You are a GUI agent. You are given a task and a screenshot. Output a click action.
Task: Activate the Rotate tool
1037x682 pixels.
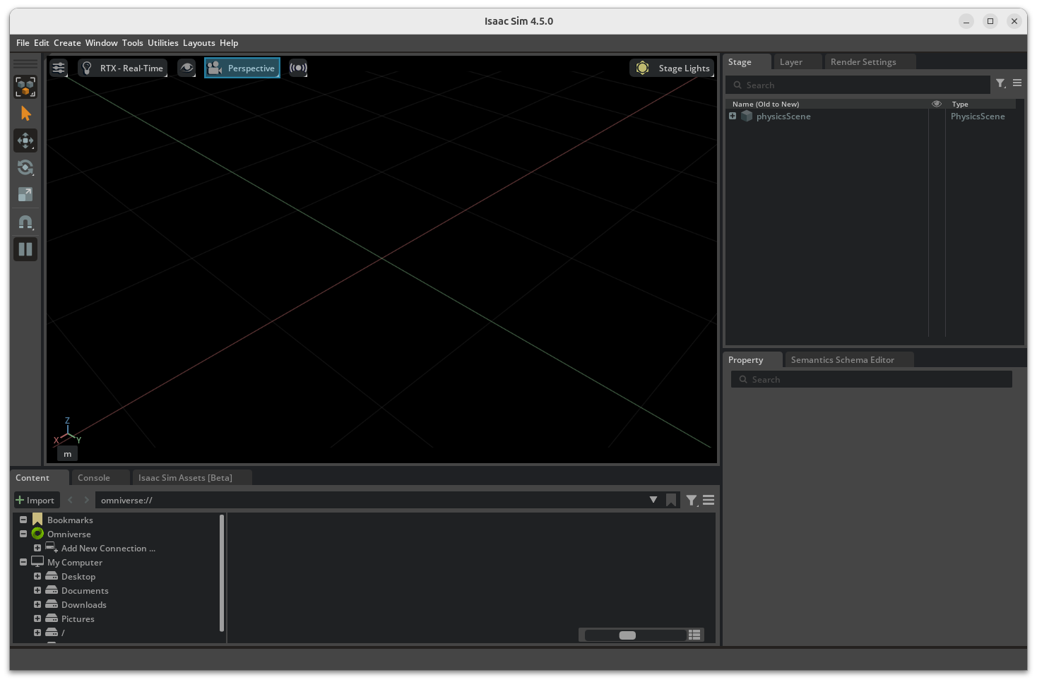tap(25, 167)
